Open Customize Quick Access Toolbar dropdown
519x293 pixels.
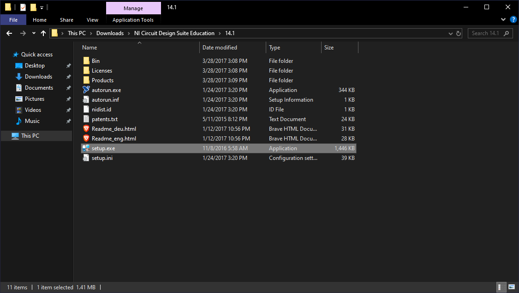tap(42, 7)
